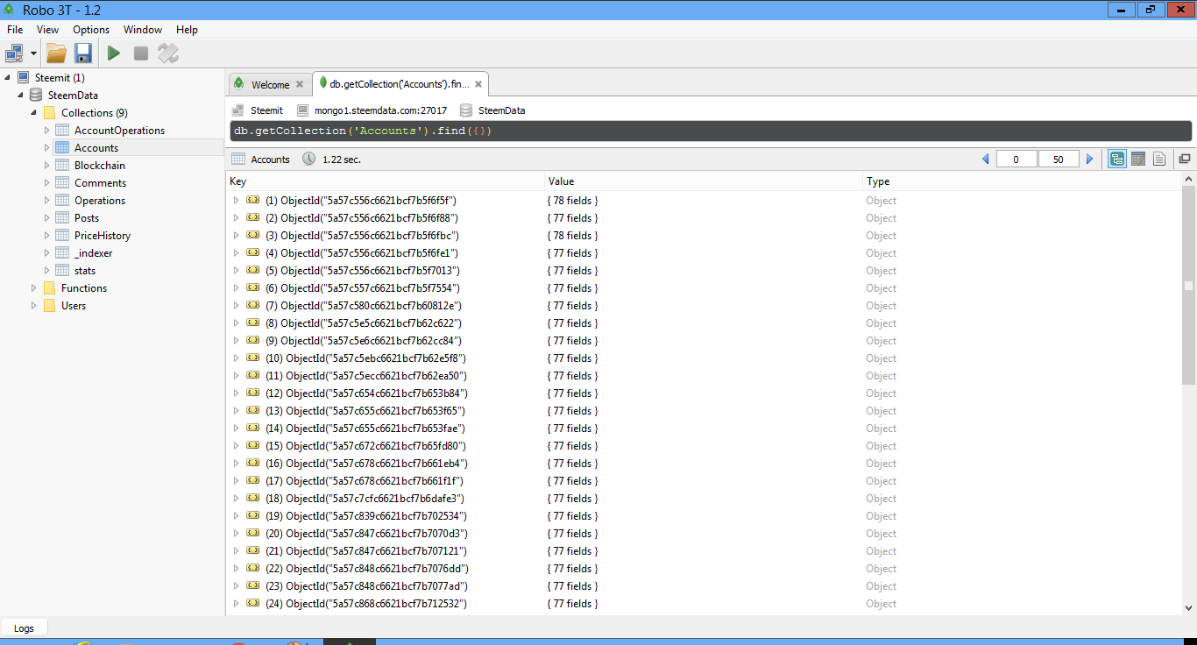The image size is (1197, 645).
Task: Open the Logs panel tab
Action: (24, 628)
